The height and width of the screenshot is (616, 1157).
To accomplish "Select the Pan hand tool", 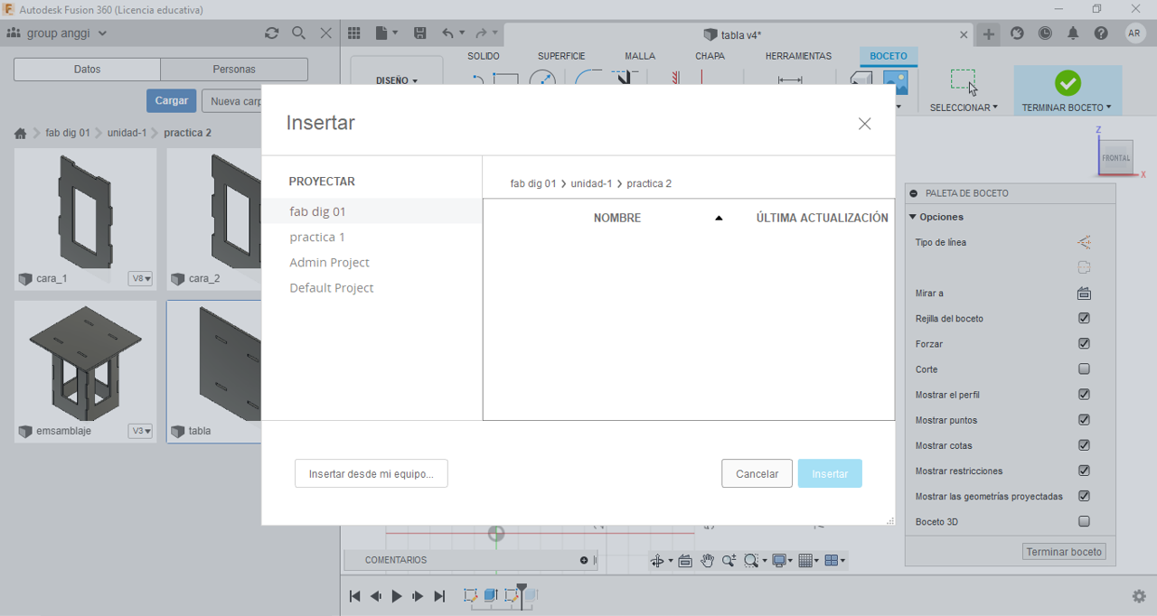I will [707, 561].
